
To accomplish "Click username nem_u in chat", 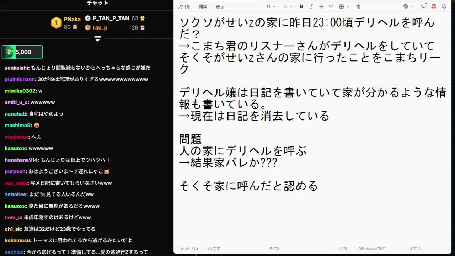I will [x=14, y=217].
